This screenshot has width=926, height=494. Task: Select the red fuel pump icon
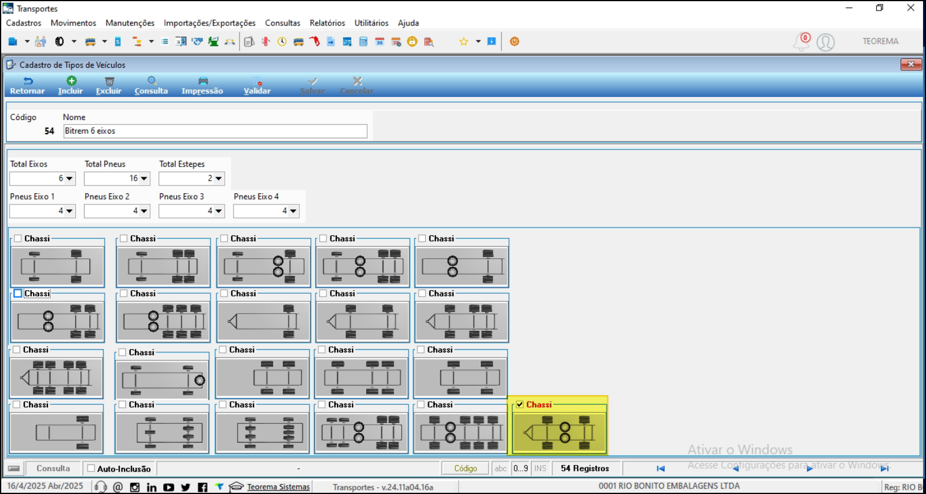315,41
